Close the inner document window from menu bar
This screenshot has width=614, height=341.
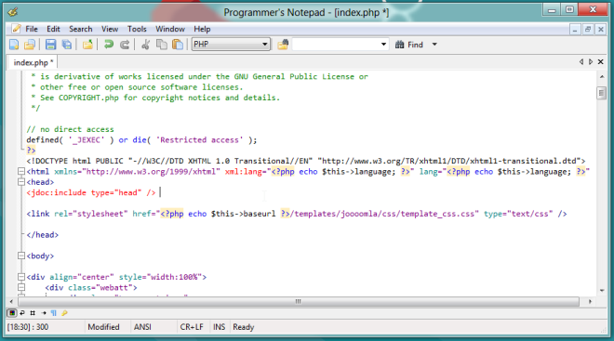pyautogui.click(x=601, y=30)
